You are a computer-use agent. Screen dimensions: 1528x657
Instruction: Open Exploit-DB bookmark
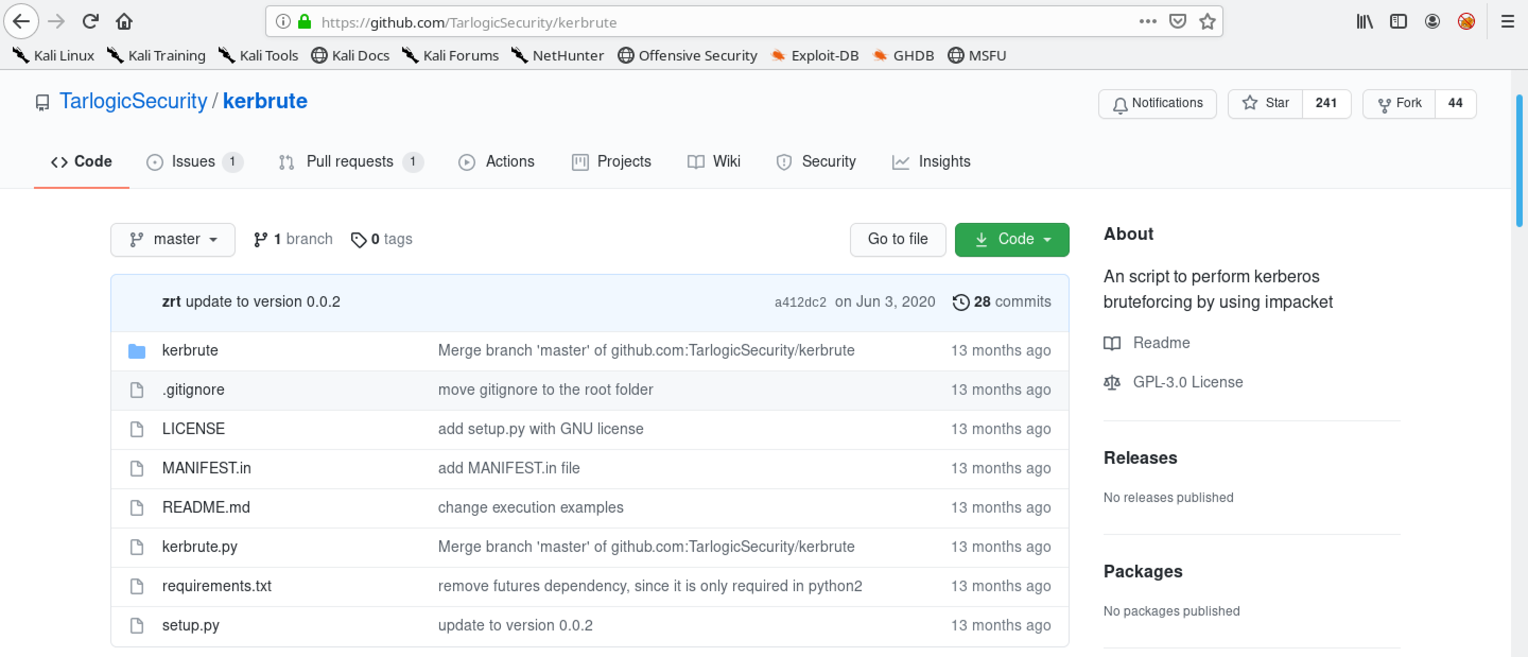[814, 55]
